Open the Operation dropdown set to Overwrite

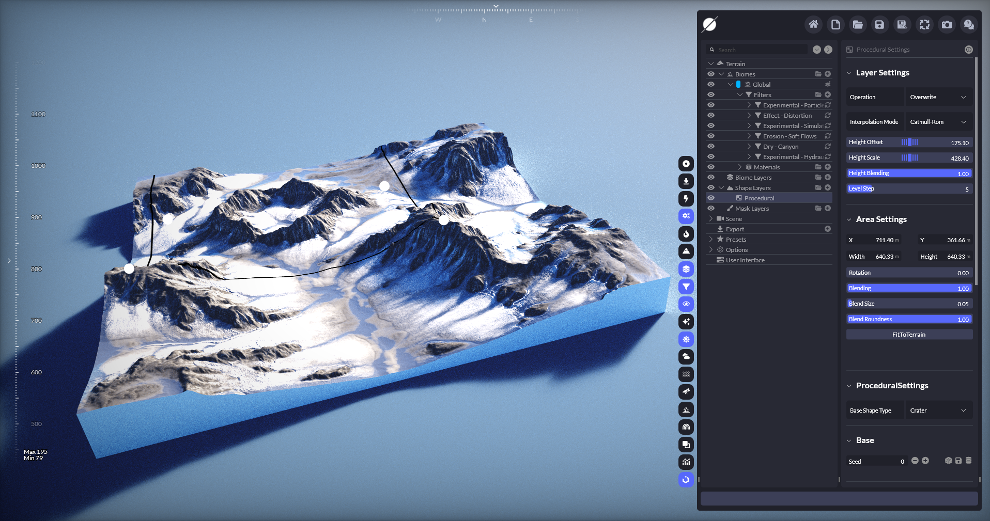coord(938,97)
